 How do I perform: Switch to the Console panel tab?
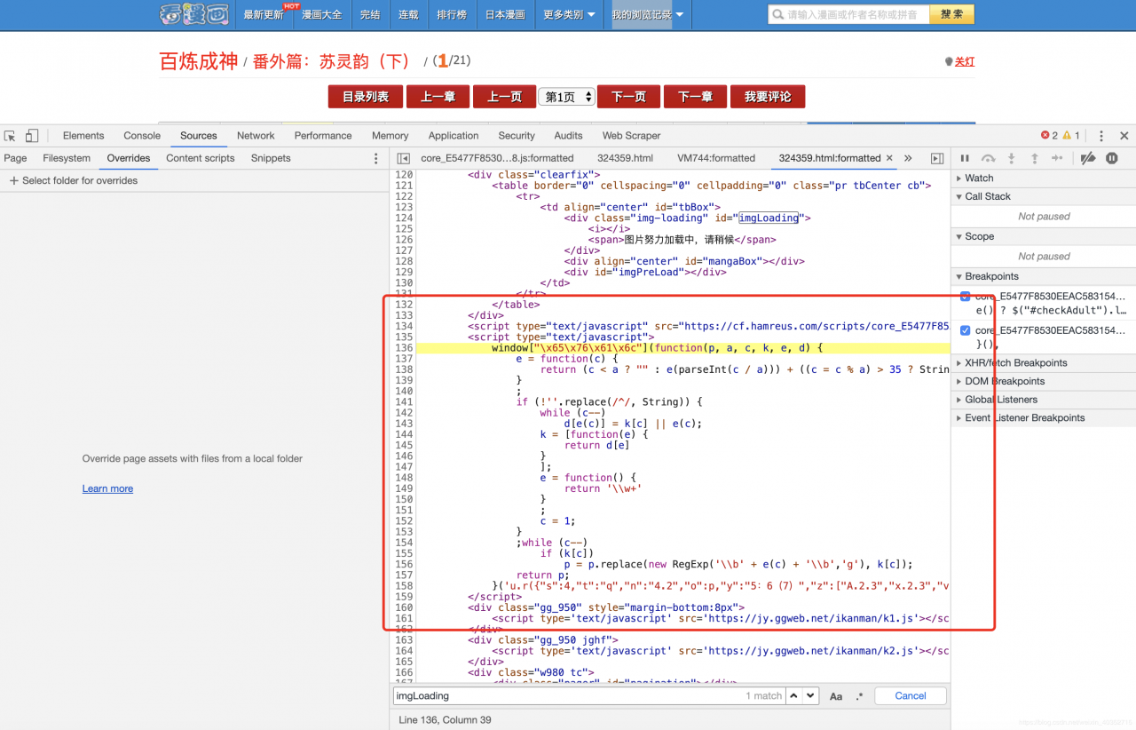[x=142, y=136]
